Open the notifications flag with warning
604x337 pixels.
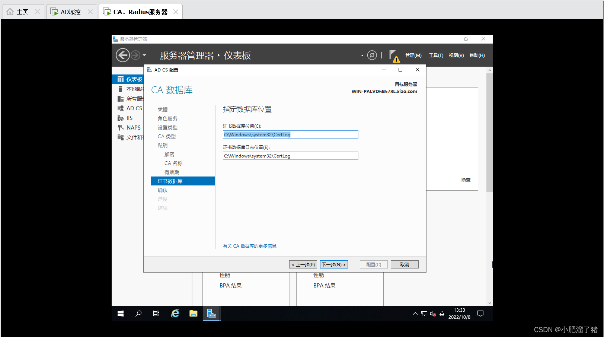coord(394,56)
